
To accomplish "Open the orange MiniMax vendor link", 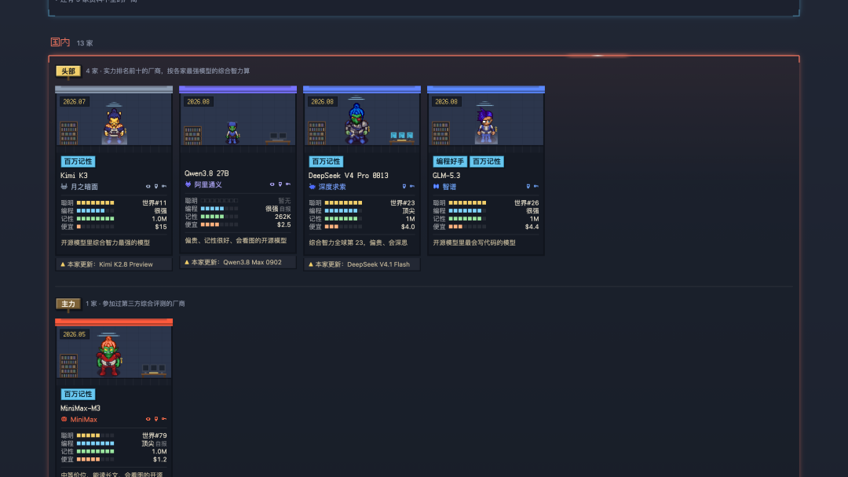I will 83,420.
